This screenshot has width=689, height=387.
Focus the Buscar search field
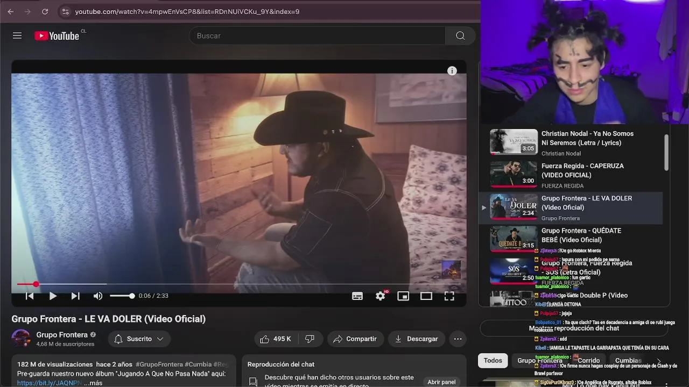tap(318, 35)
